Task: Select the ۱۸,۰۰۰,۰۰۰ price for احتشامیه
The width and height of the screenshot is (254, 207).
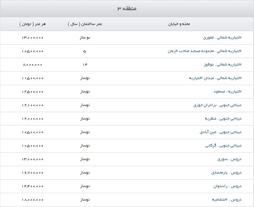Action: [33, 200]
